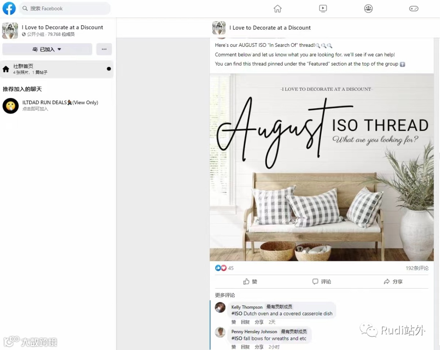Focus the Search Facebook field
This screenshot has height=350, width=440.
(65, 9)
